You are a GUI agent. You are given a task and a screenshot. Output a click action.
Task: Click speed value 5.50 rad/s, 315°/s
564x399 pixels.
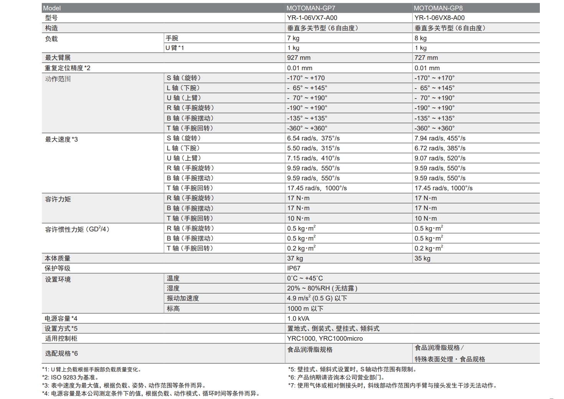click(x=313, y=148)
